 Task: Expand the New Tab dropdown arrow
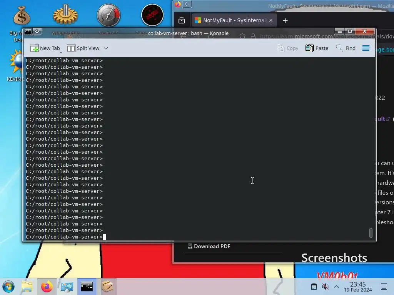tap(61, 52)
